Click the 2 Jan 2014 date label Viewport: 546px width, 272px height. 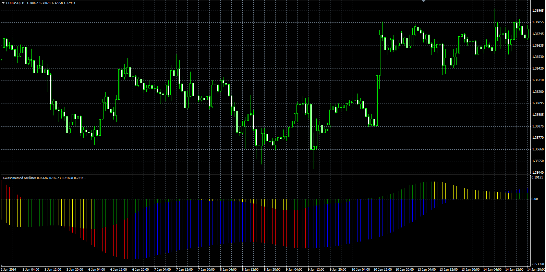point(8,270)
